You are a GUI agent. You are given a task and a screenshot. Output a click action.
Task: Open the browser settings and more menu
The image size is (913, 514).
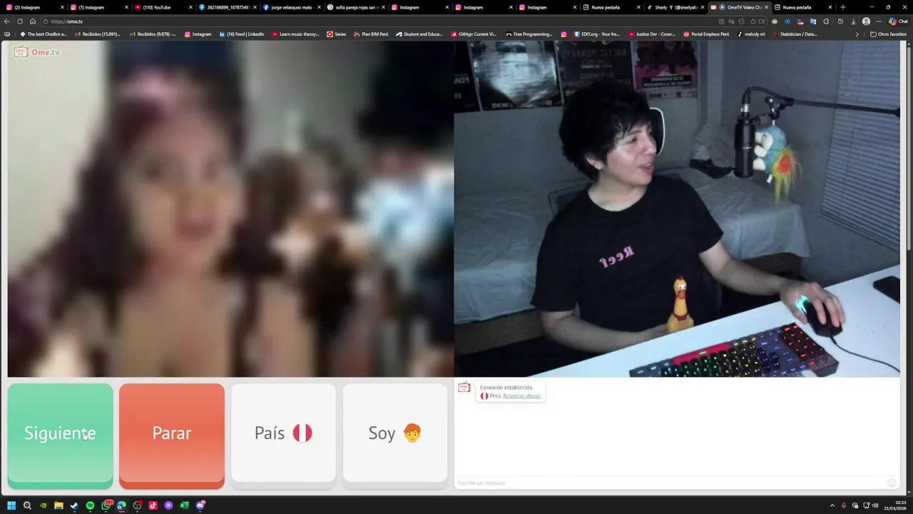tap(879, 21)
